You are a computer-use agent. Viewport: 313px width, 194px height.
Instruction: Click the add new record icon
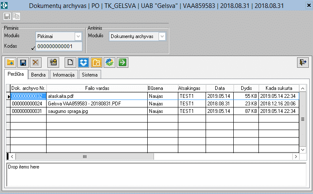(53, 62)
